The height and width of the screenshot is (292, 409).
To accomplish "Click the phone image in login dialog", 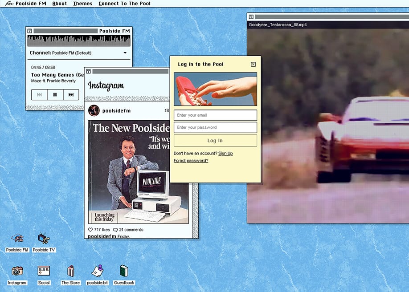I will click(x=215, y=89).
